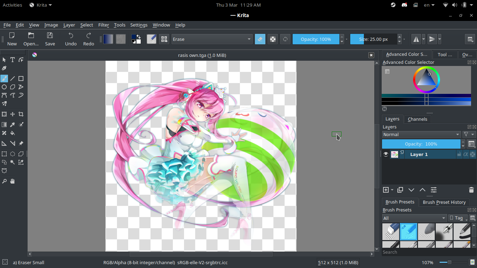This screenshot has height=268, width=477.
Task: Open the Layer menu
Action: click(69, 25)
